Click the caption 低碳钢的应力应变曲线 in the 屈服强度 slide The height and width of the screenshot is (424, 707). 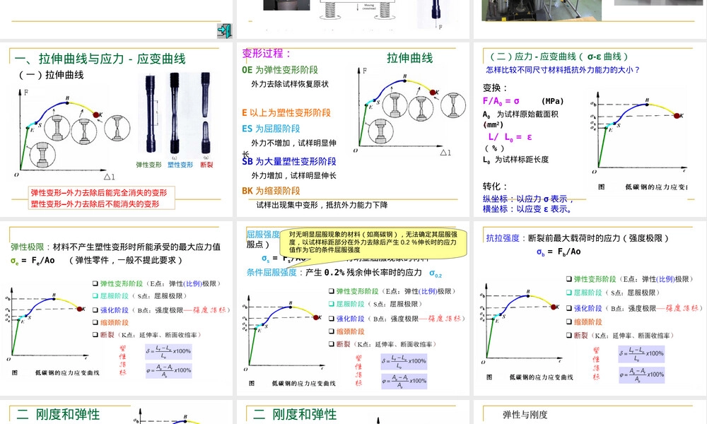(x=303, y=384)
